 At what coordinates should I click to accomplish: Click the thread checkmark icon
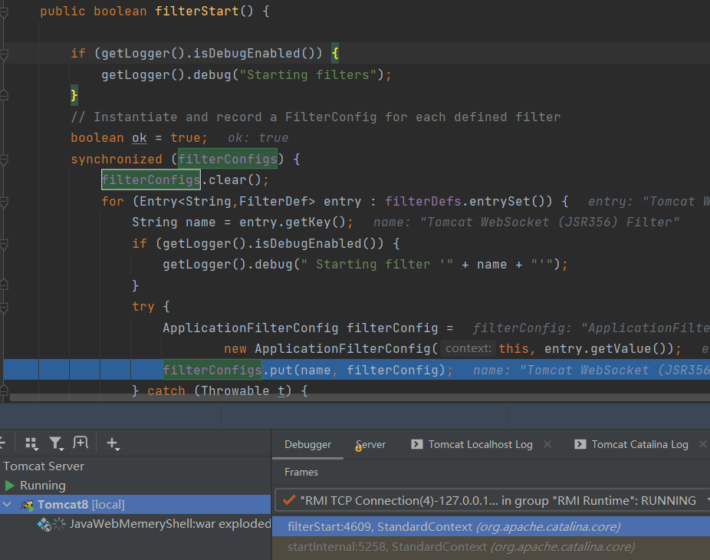click(289, 501)
